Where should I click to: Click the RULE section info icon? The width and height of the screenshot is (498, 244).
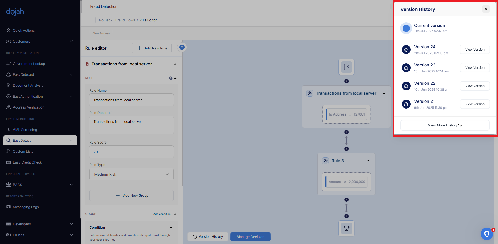[170, 78]
